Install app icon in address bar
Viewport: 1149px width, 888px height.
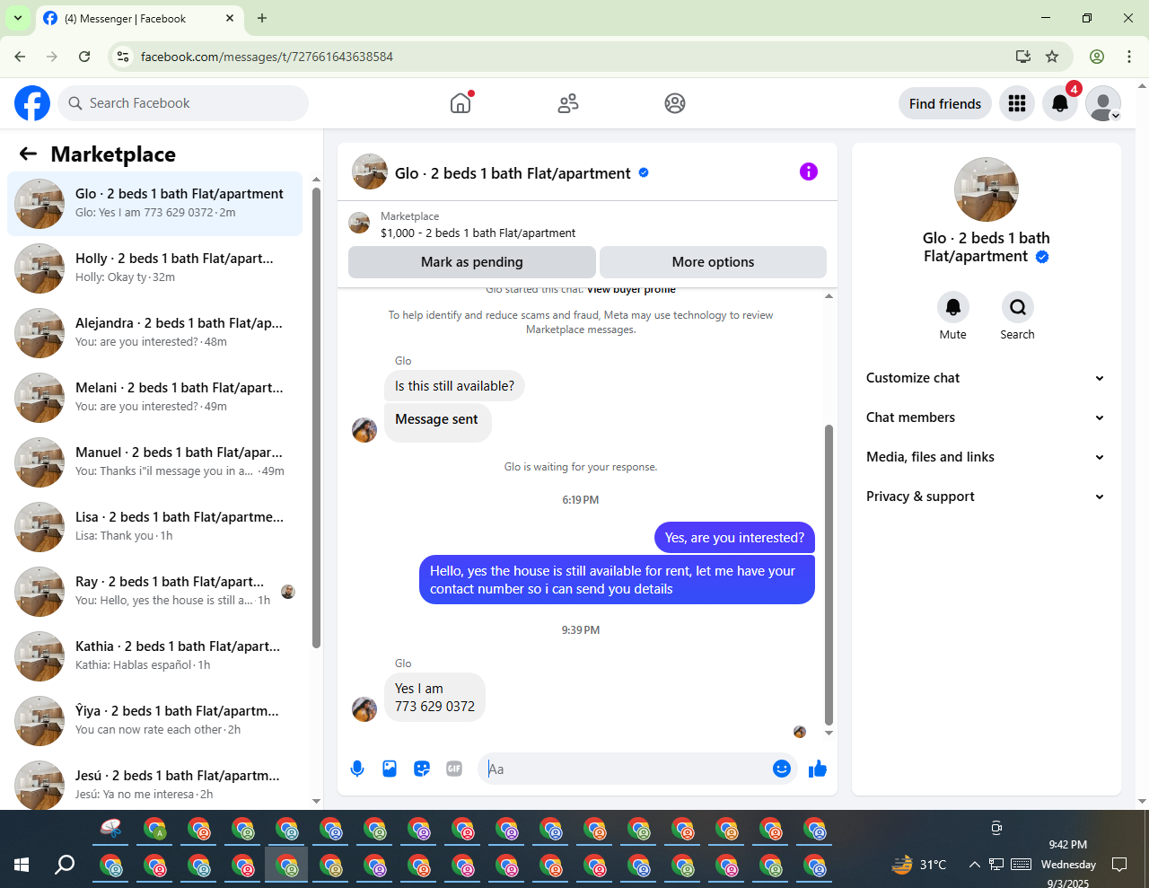(x=1022, y=57)
